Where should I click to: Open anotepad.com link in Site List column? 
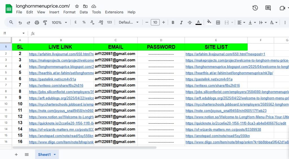(218, 136)
